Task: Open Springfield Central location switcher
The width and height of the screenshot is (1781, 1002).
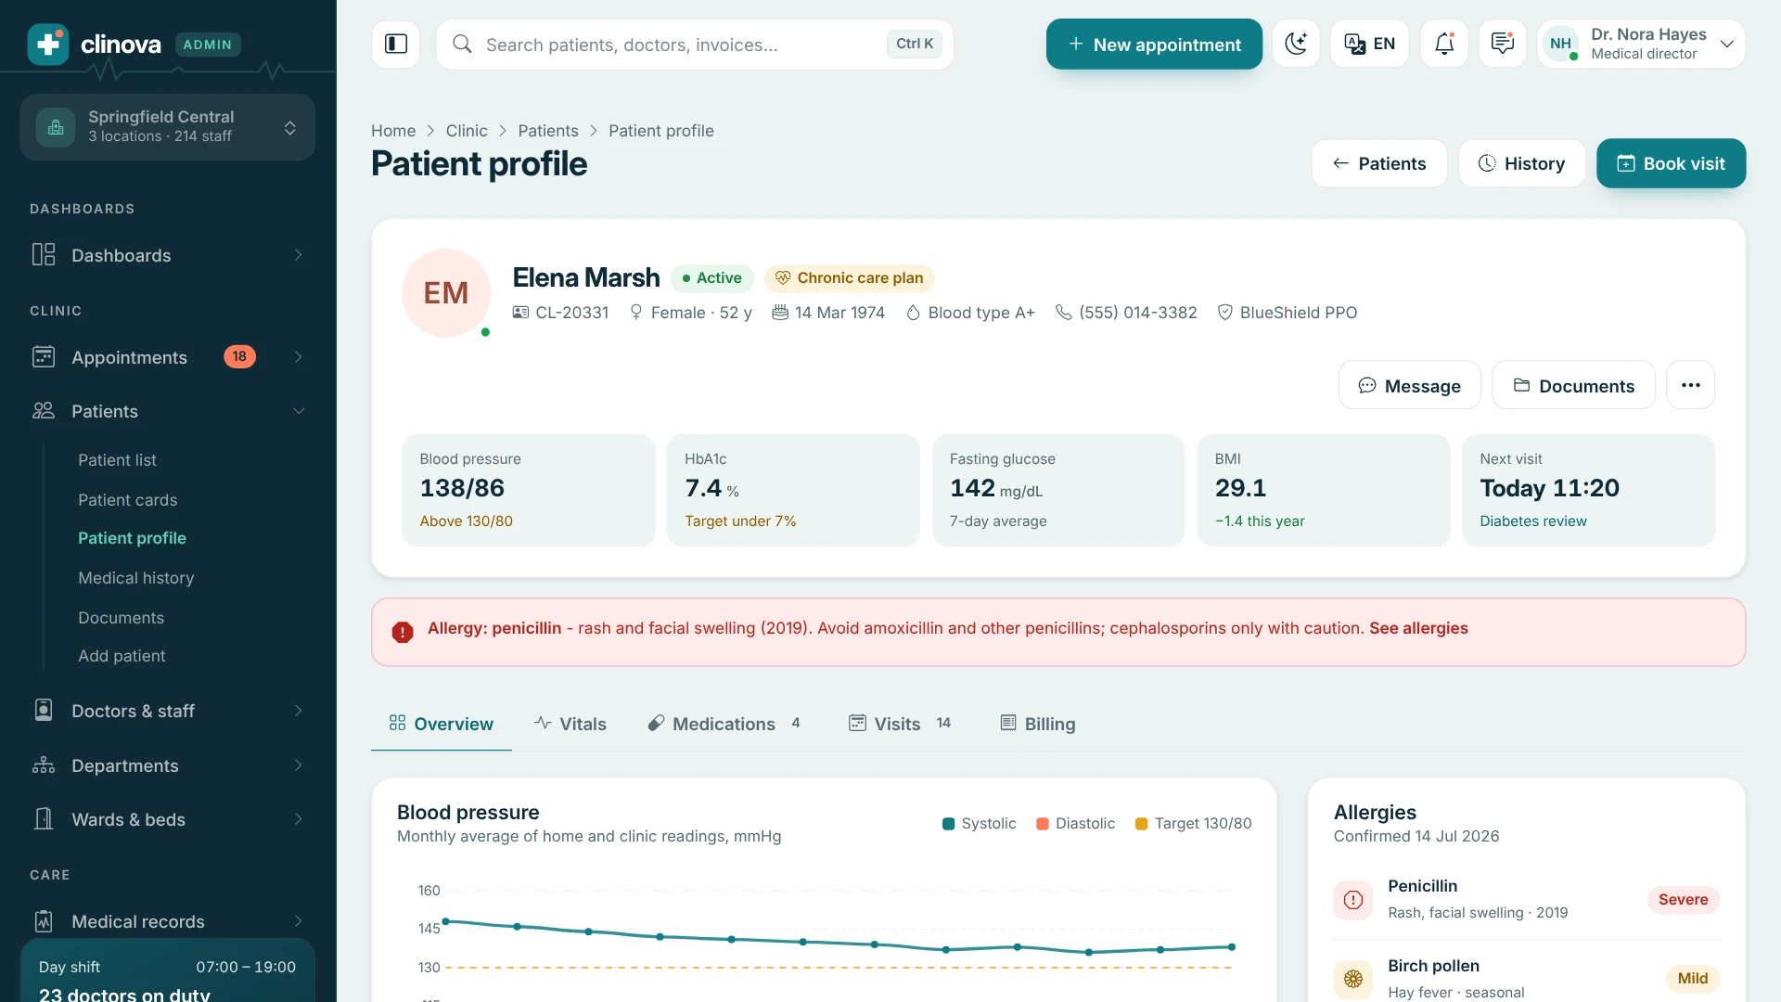Action: tap(167, 127)
